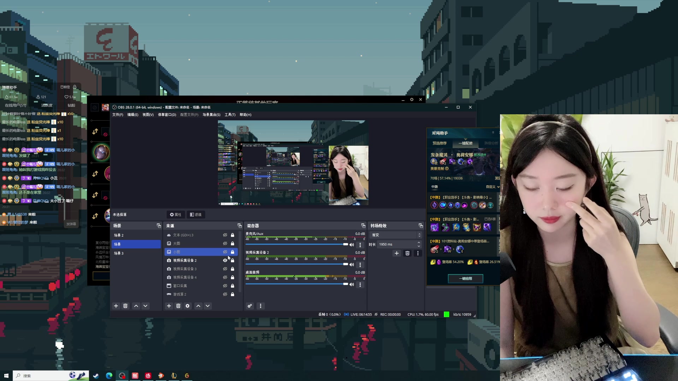The width and height of the screenshot is (678, 381).
Task: Toggle visibility of 文本 (GDI+) 3 source
Action: [225, 235]
